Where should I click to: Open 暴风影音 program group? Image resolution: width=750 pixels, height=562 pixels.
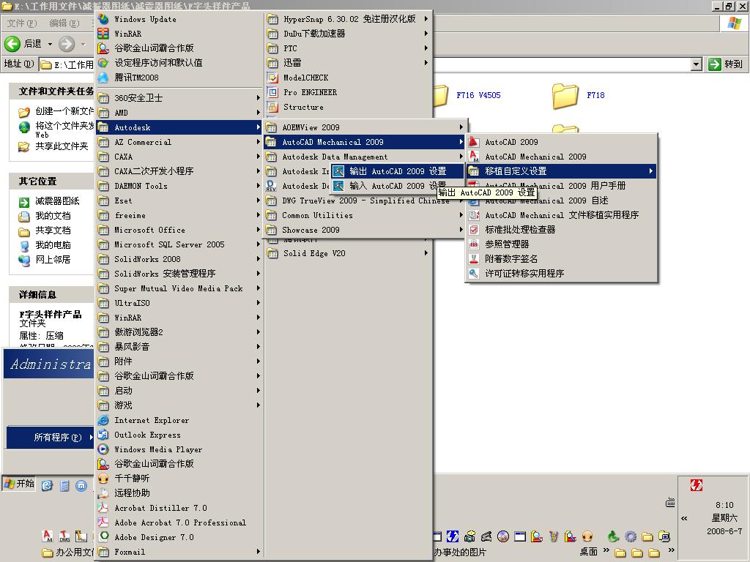click(x=179, y=347)
